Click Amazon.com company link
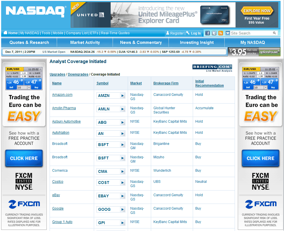 pos(62,95)
